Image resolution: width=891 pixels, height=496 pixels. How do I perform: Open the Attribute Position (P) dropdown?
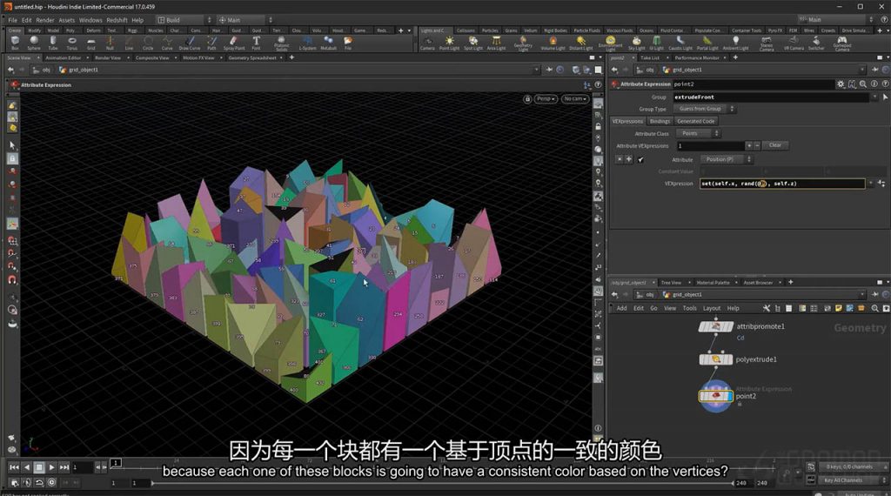(727, 159)
